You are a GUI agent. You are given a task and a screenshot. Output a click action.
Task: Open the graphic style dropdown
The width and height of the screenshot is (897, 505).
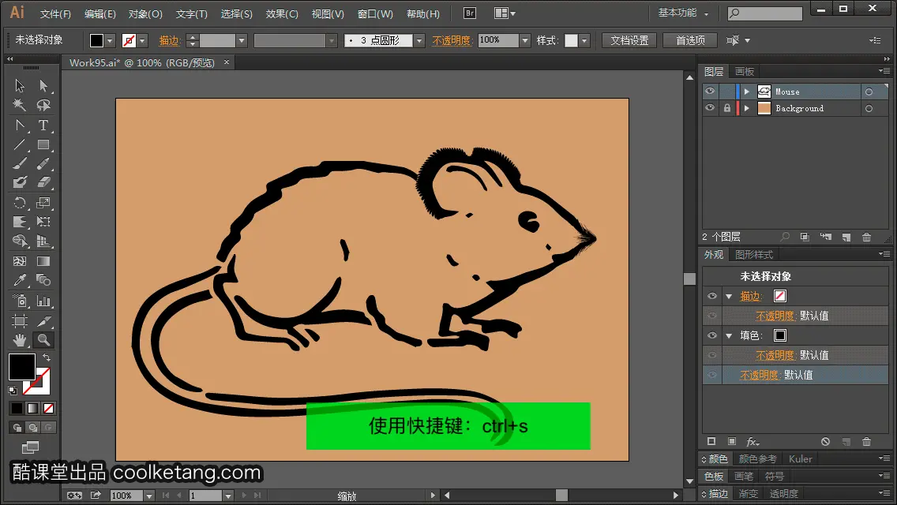click(584, 40)
